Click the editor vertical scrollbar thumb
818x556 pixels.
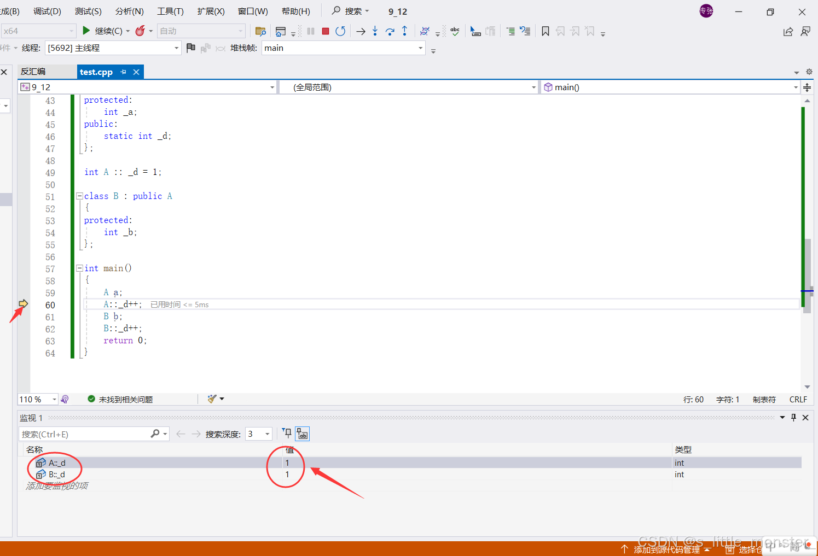pos(807,275)
